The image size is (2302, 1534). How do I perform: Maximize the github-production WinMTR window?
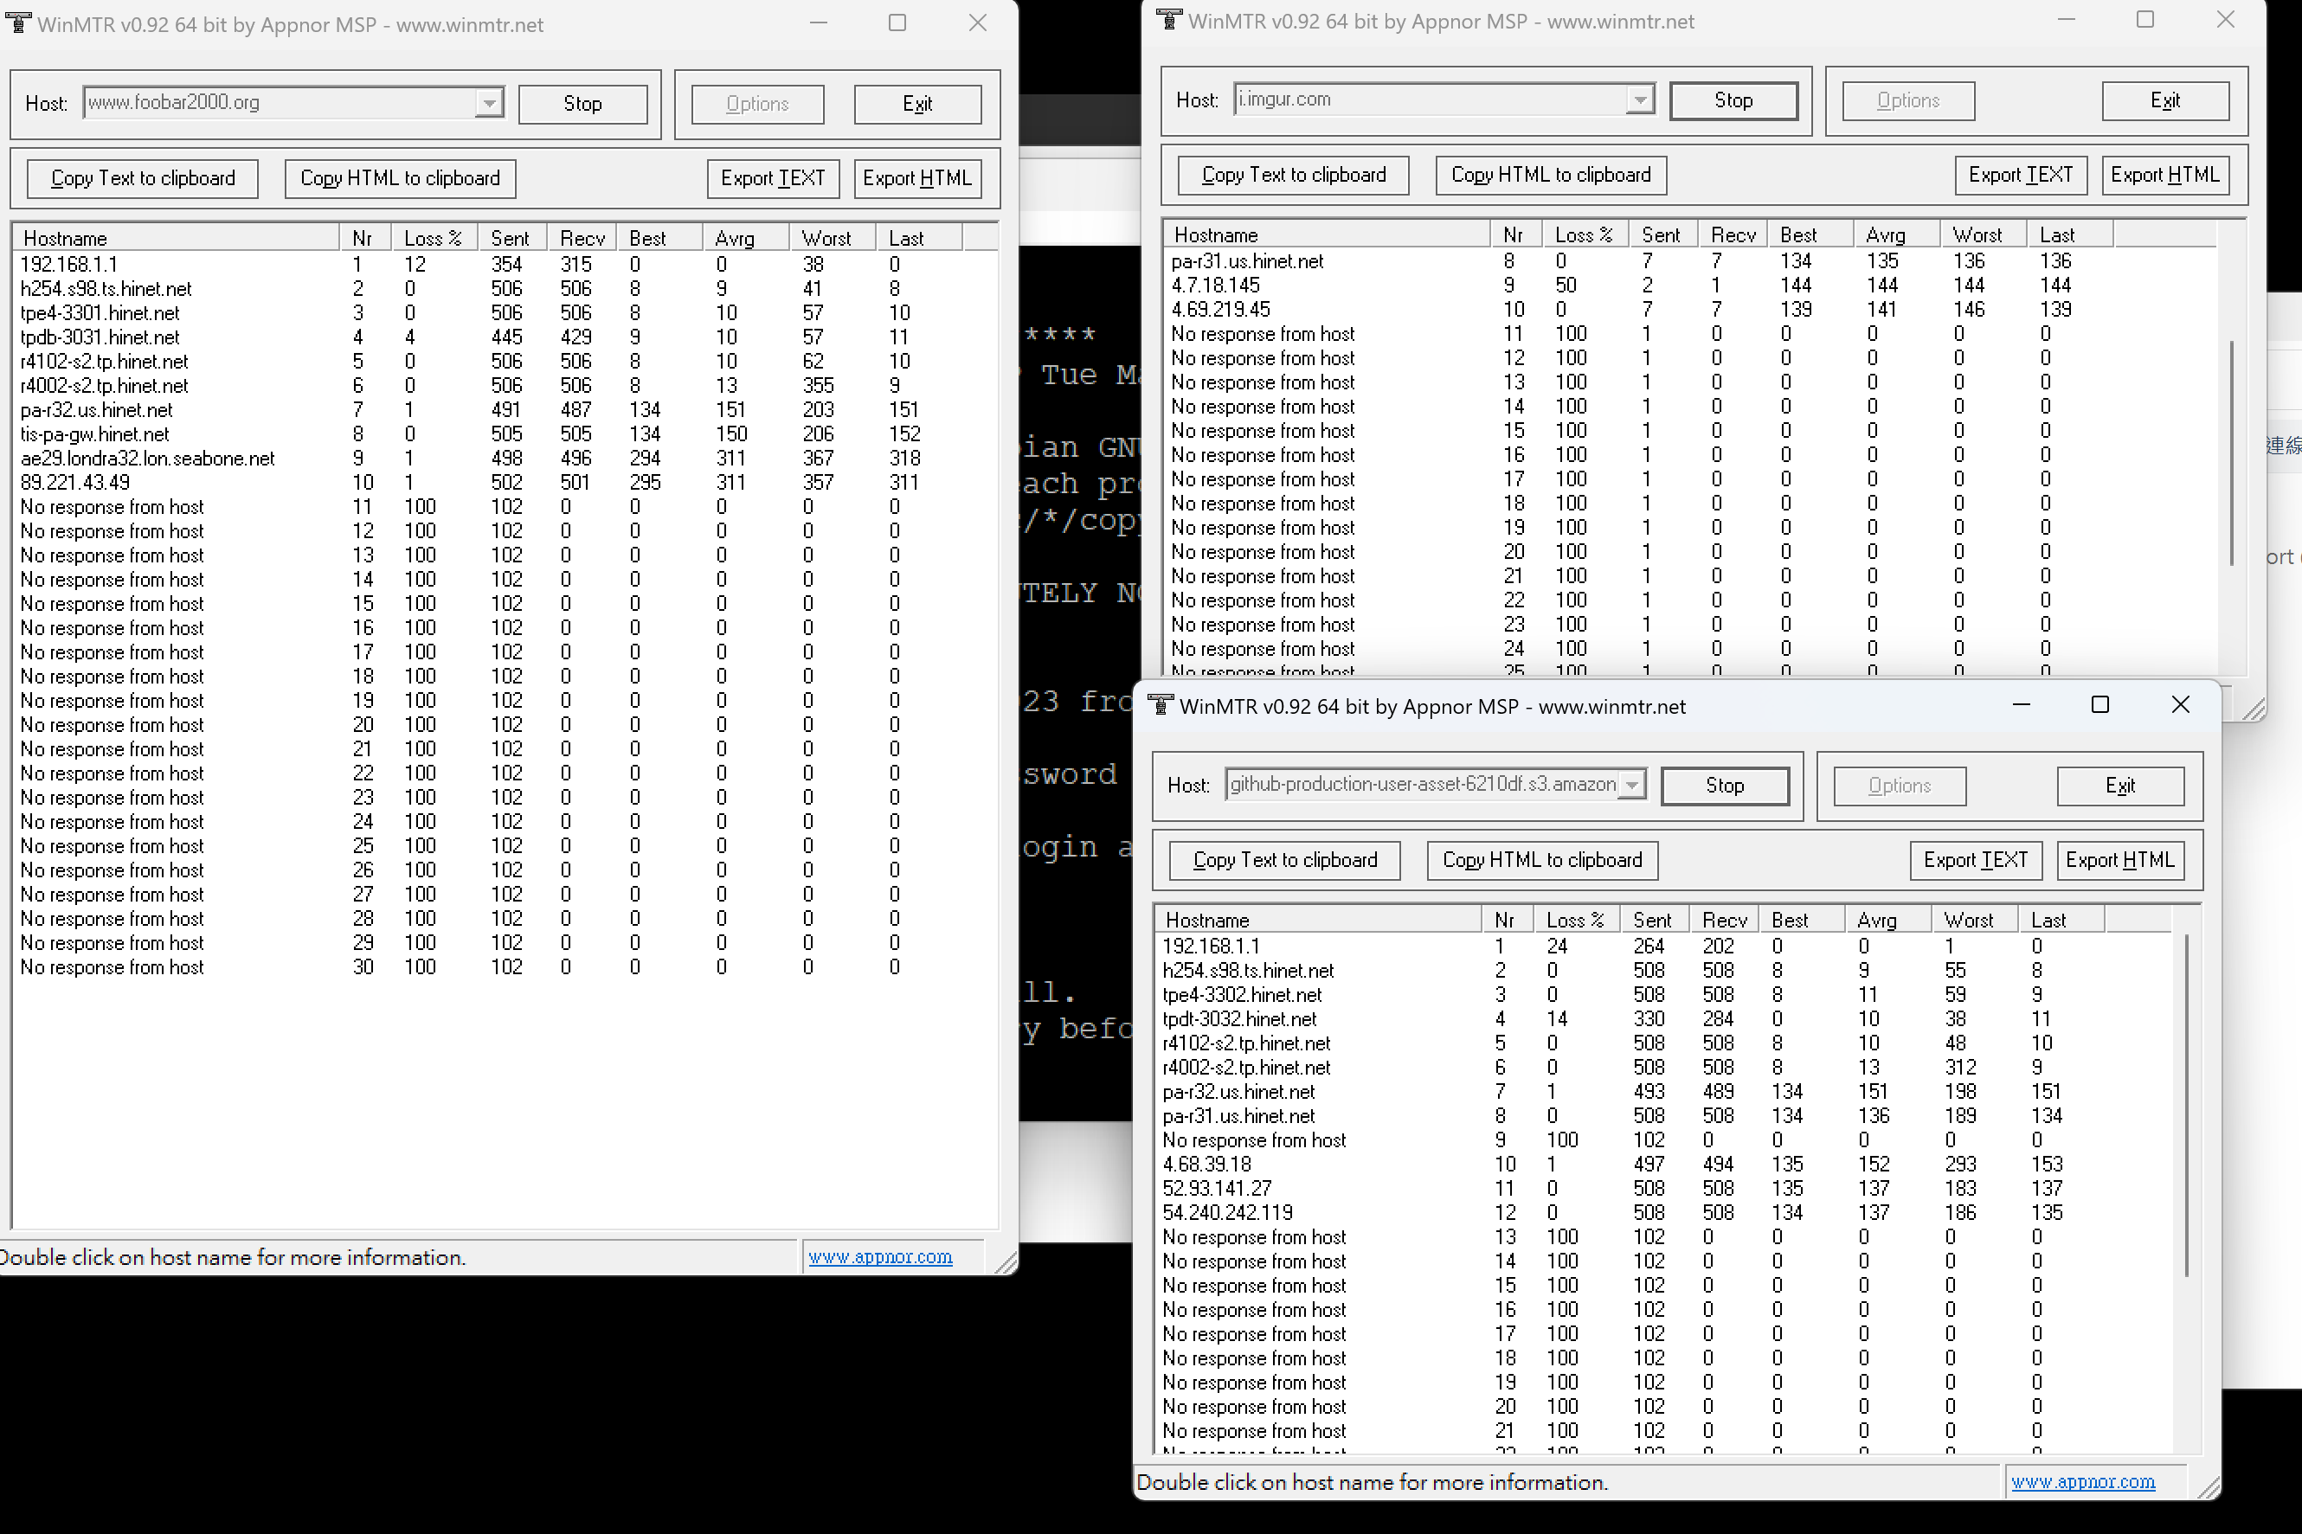coord(2099,705)
